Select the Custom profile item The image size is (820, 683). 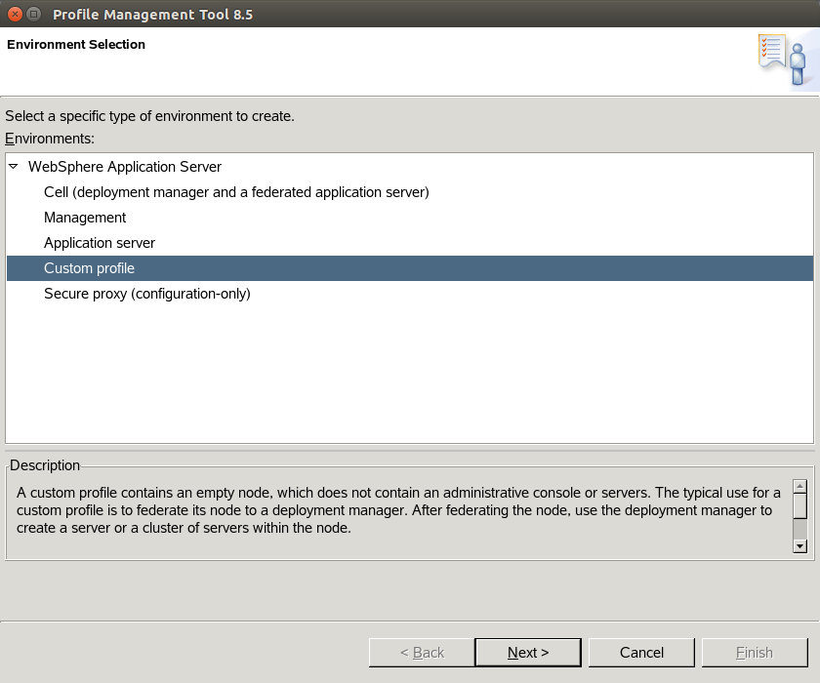[x=410, y=268]
